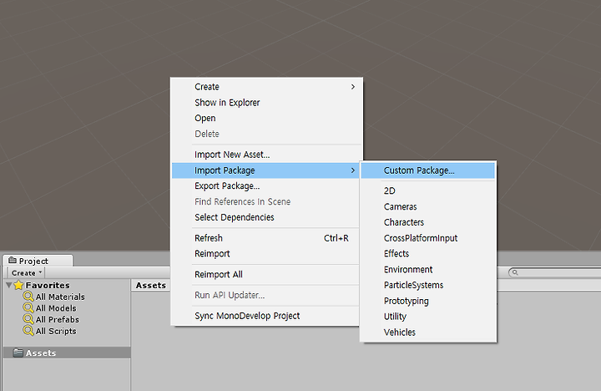Viewport: 601px width, 391px height.
Task: Select All Scripts saved search
Action: tap(56, 331)
